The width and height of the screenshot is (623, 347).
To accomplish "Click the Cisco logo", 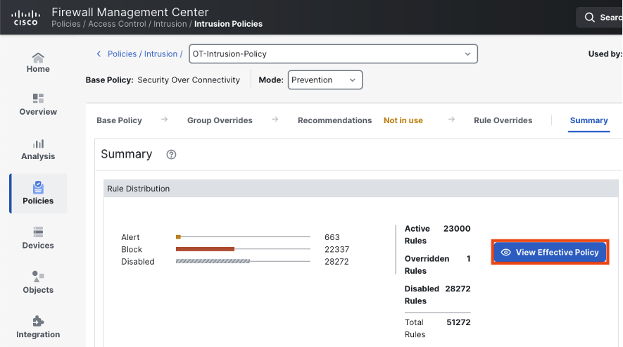I will coord(26,18).
